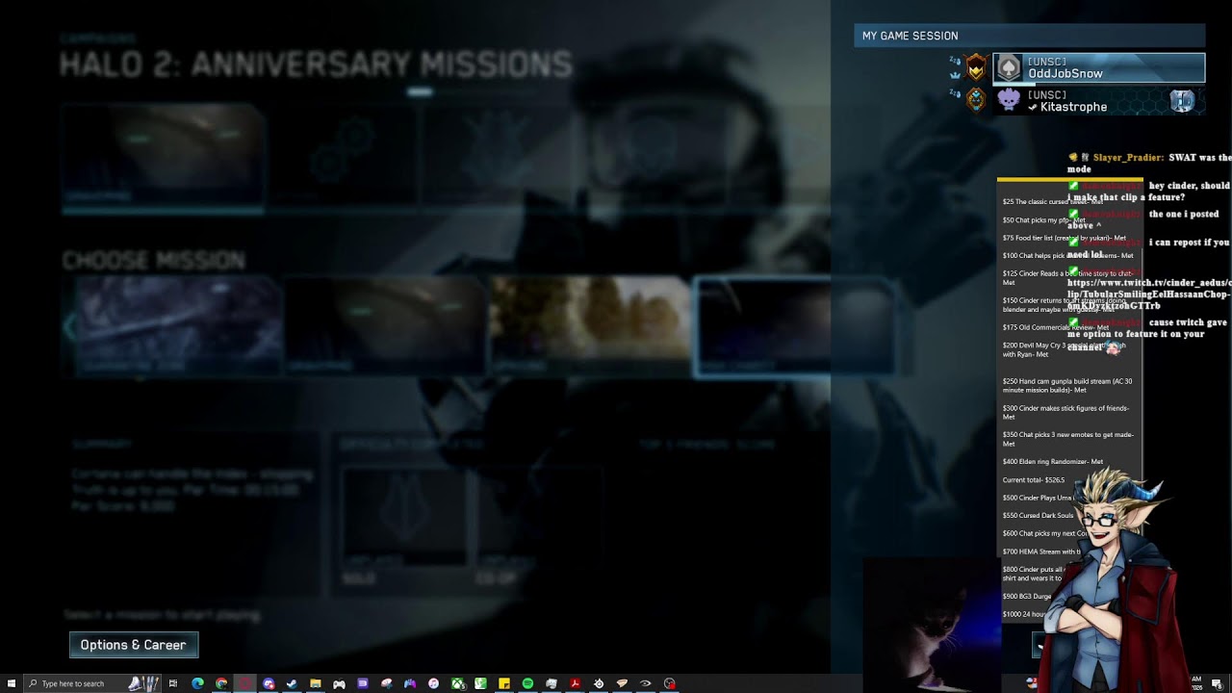Open Spotify from the taskbar

pyautogui.click(x=527, y=683)
